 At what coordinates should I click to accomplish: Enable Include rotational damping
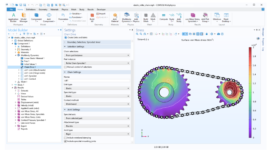click(x=65, y=138)
